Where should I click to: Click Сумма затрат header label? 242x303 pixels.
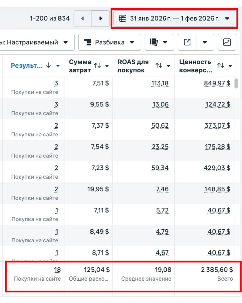[80, 66]
